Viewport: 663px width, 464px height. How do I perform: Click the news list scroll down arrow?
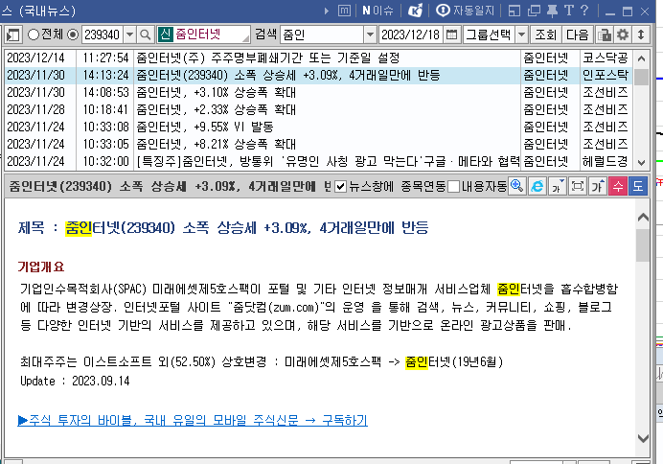tap(641, 162)
